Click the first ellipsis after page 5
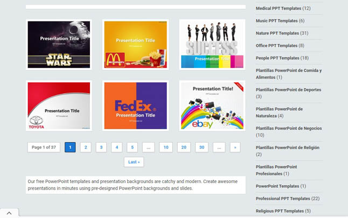The image size is (348, 218). pyautogui.click(x=149, y=147)
